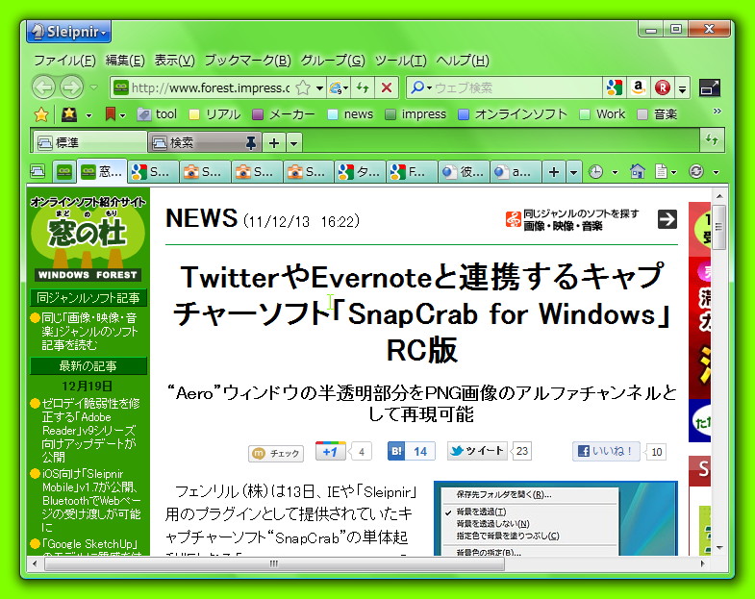Add a new tab group with plus

pos(274,143)
